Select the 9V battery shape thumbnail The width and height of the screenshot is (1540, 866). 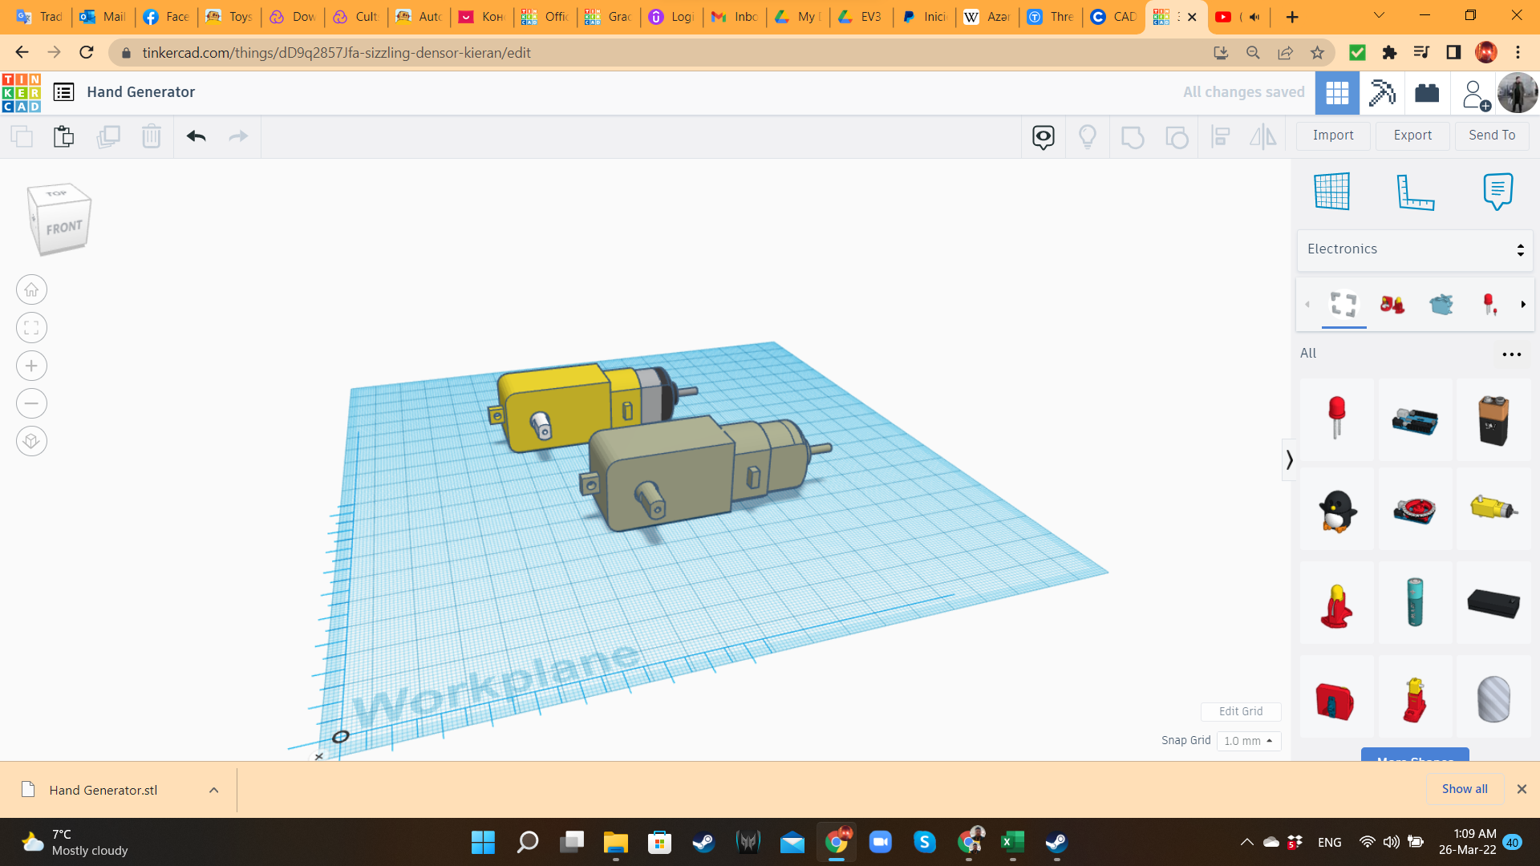(x=1492, y=420)
